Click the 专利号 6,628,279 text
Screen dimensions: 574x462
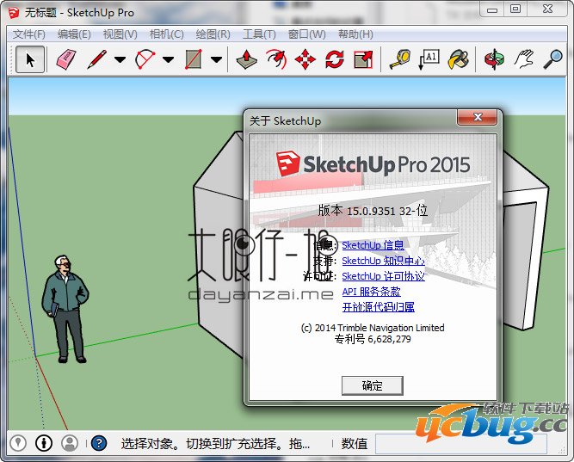tap(373, 339)
